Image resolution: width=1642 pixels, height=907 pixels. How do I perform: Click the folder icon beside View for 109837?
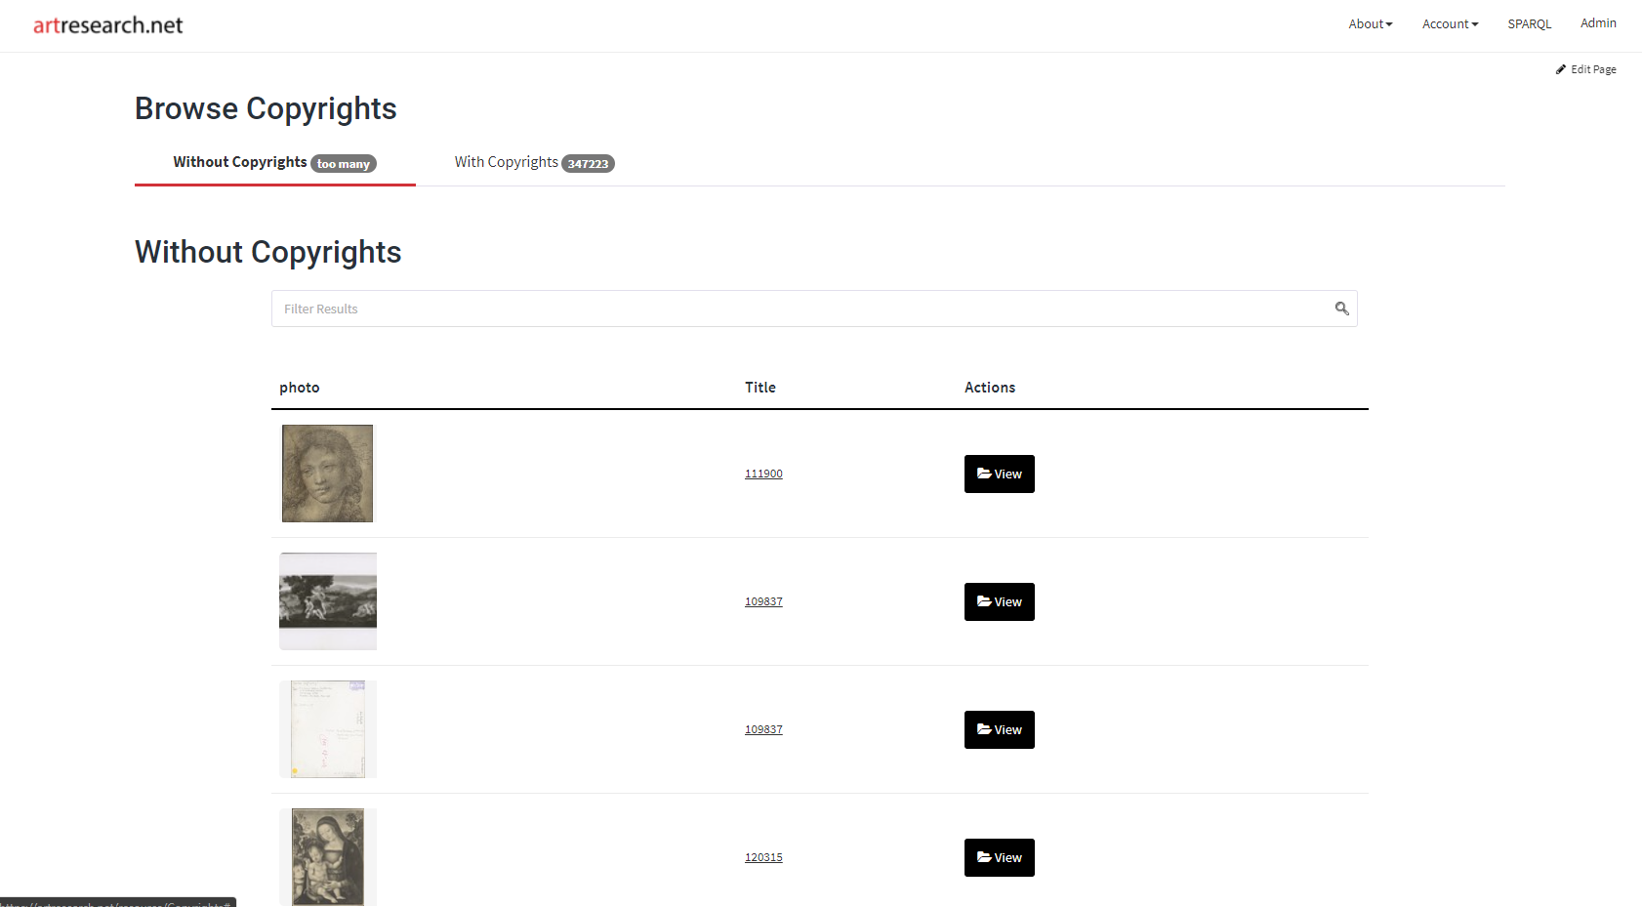click(984, 601)
